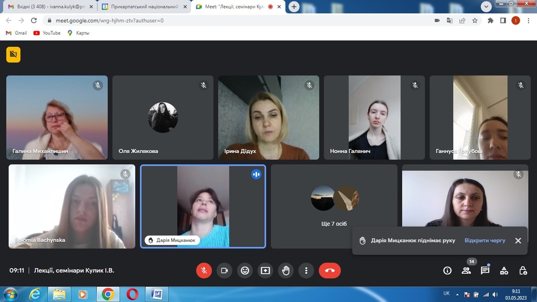
Task: Open the chat with everyone panel
Action: 485,271
